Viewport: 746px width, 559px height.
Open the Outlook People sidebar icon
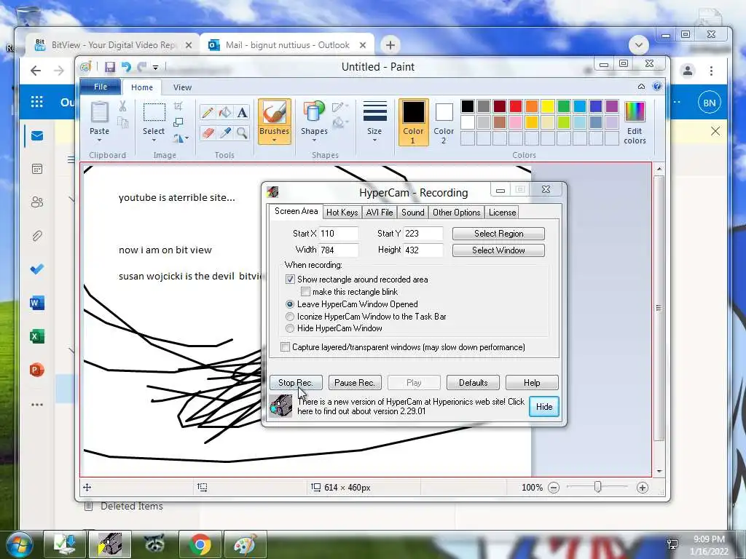(x=37, y=202)
